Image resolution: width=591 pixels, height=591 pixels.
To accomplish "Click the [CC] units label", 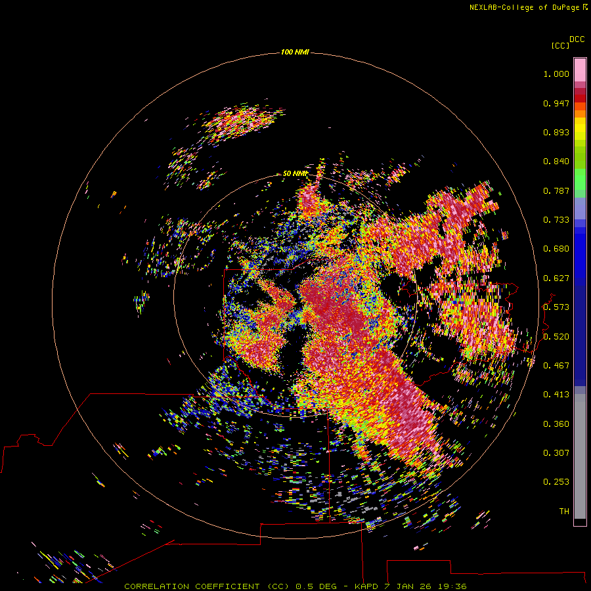I will click(560, 45).
